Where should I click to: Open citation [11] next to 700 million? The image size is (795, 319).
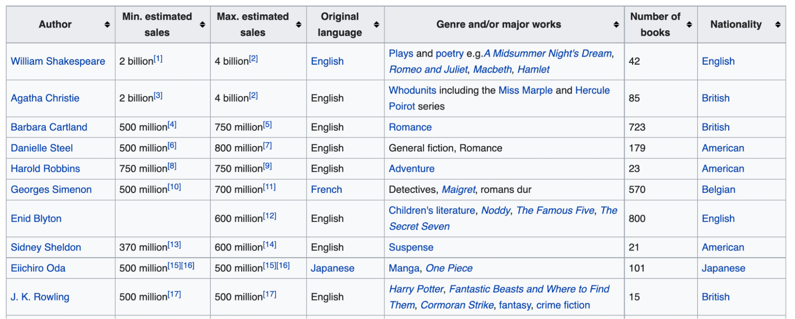click(269, 187)
